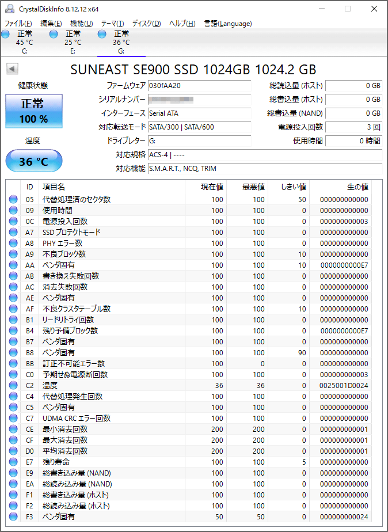Click the status orb for attribute 09
Screen dimensions: 388x532
pos(13,210)
